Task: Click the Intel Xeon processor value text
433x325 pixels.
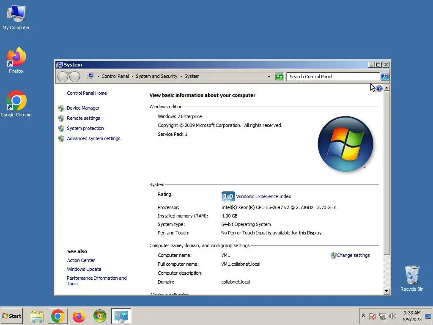Action: click(278, 207)
